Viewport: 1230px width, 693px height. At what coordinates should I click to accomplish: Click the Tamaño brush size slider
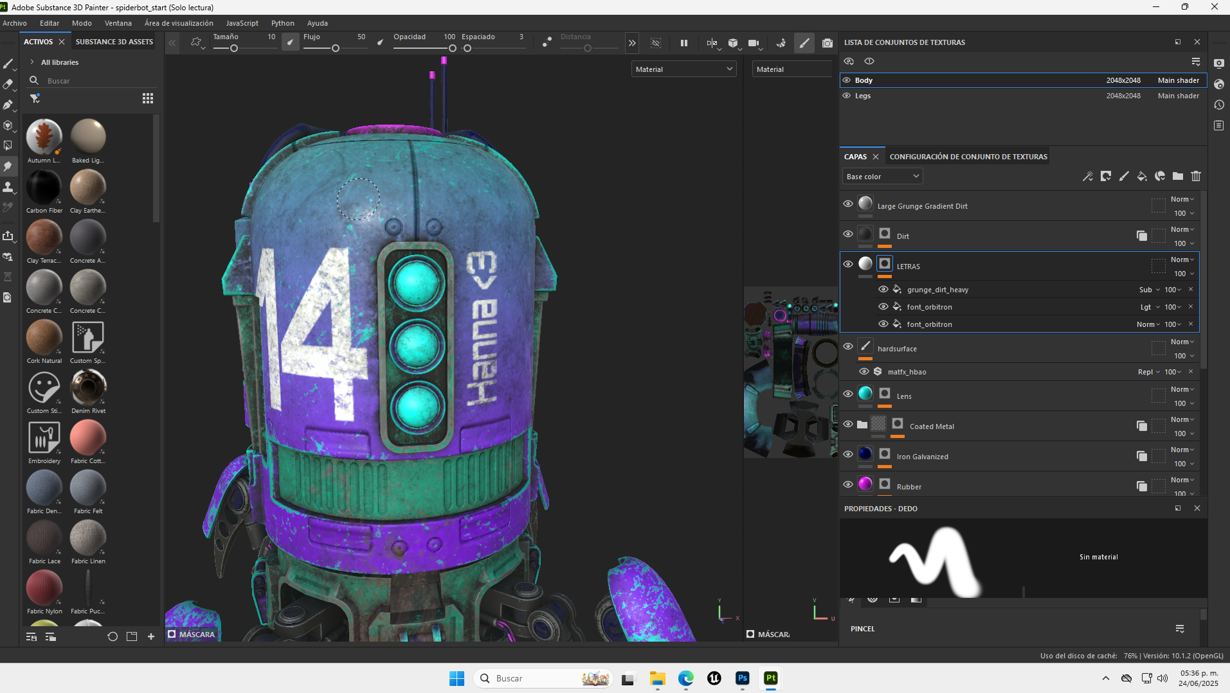pyautogui.click(x=244, y=48)
